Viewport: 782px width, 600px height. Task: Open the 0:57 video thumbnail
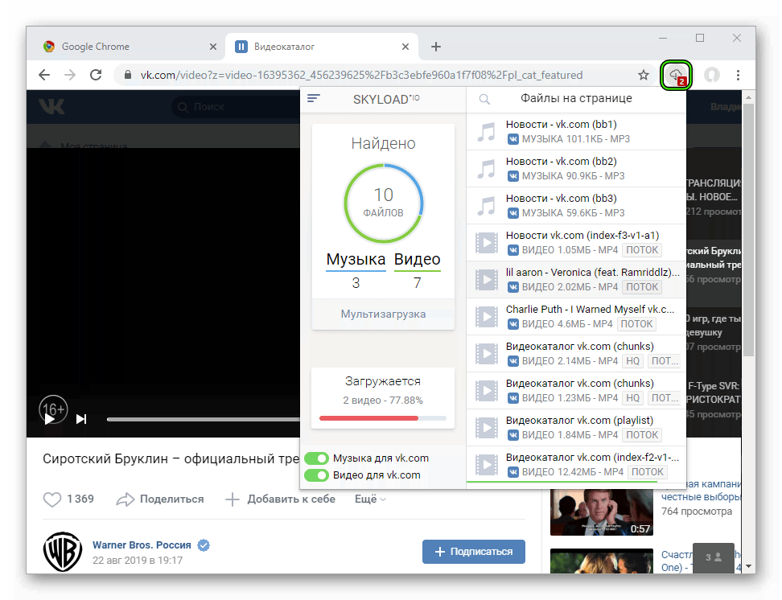tap(602, 512)
